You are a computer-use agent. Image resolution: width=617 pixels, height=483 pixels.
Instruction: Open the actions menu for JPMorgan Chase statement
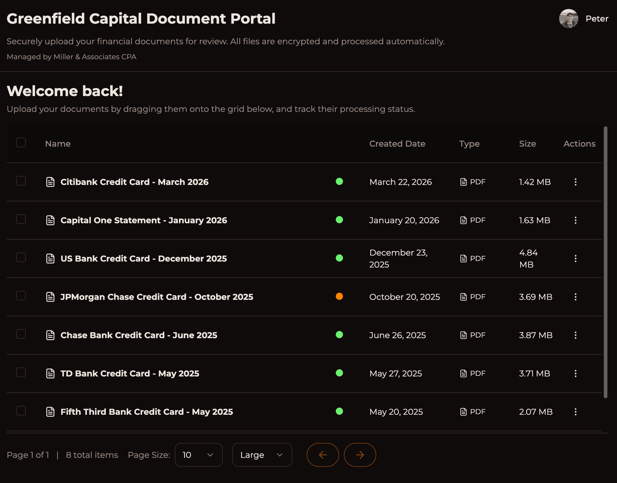576,297
